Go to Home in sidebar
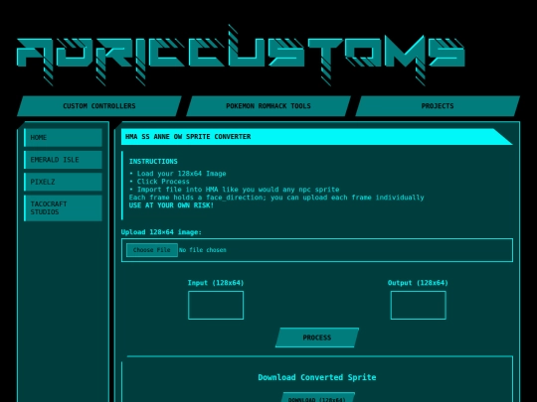Viewport: 537px width, 402px height. 63,137
